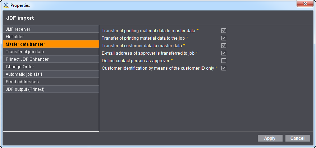The image size is (316, 148).
Task: Open Prinect JDF Enhancer settings
Action: pos(51,59)
